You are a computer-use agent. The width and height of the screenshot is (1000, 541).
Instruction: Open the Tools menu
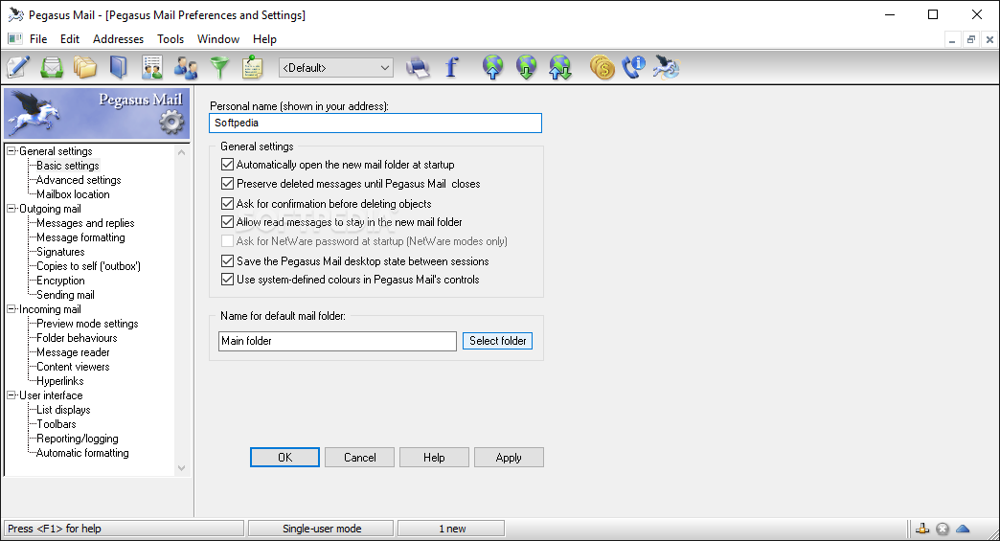click(170, 39)
